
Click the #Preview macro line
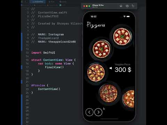pyautogui.click(x=40, y=85)
